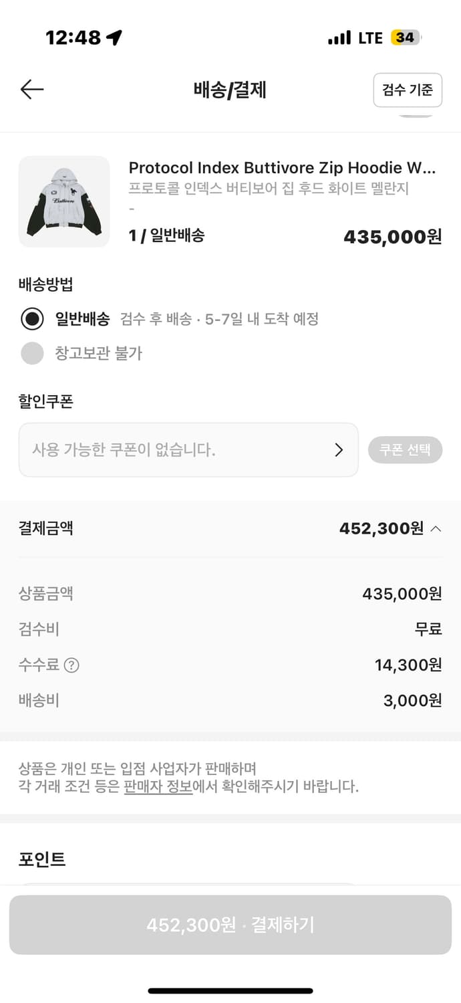Tap the 452,300원 결제하기 button
Image resolution: width=461 pixels, height=1003 pixels.
(x=230, y=925)
